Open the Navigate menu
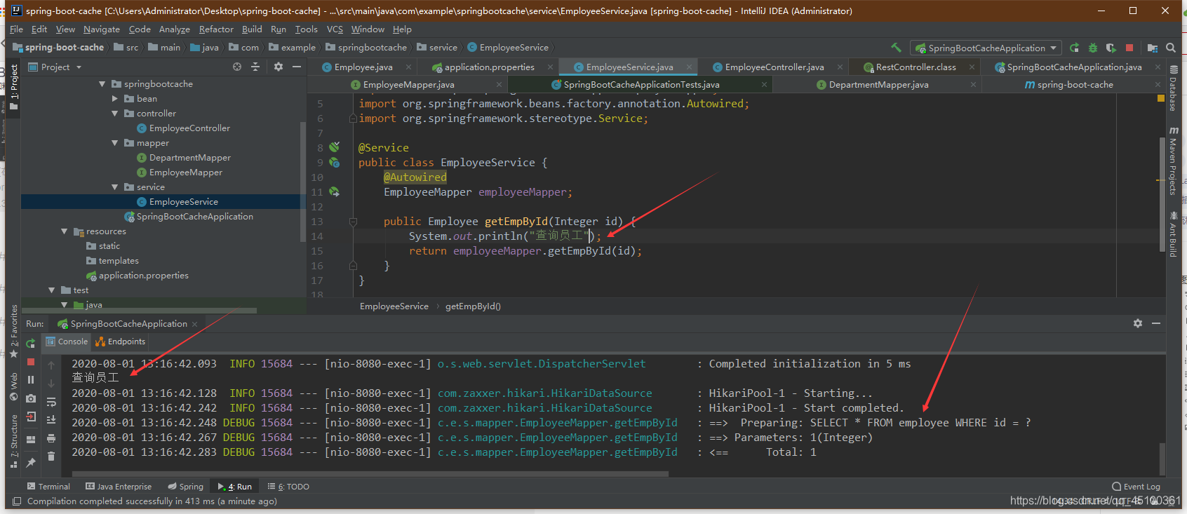 [102, 29]
